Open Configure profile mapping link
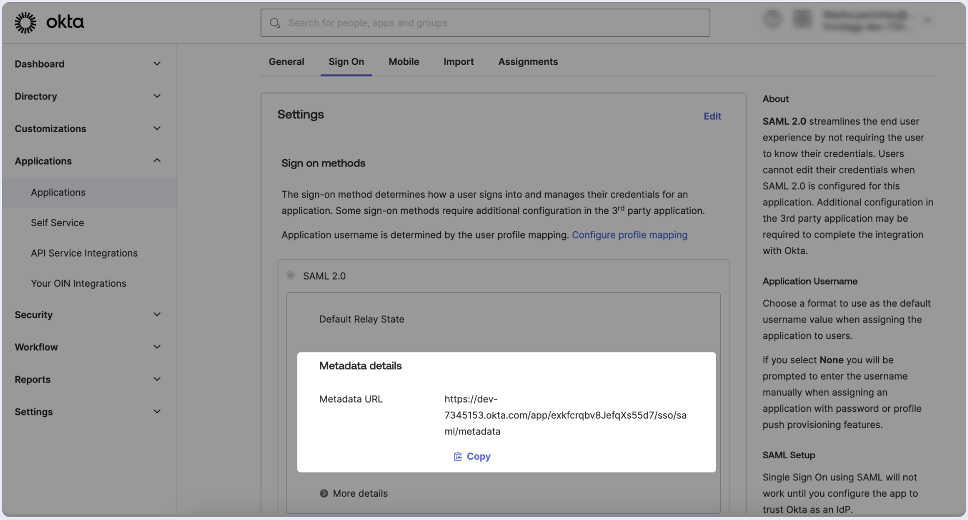Screen dimensions: 968x520 [629, 235]
